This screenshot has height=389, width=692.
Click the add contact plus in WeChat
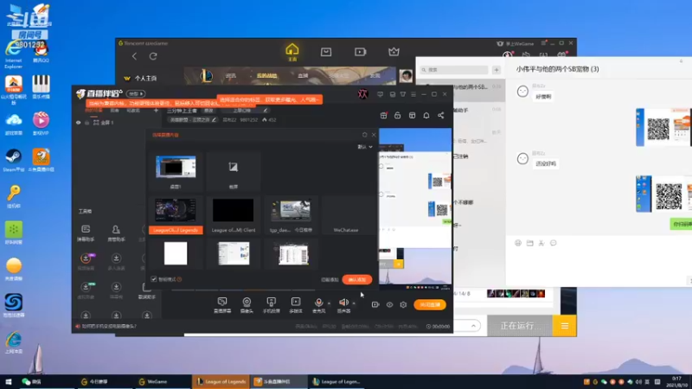tap(497, 70)
